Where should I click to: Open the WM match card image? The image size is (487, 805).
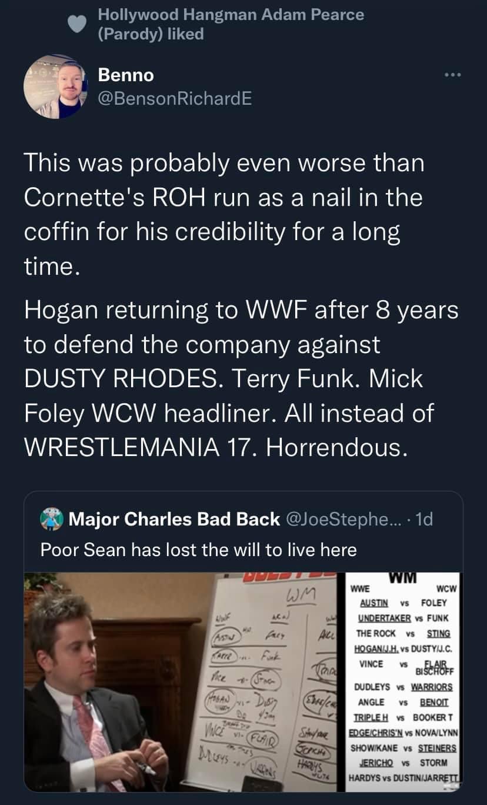click(x=402, y=682)
